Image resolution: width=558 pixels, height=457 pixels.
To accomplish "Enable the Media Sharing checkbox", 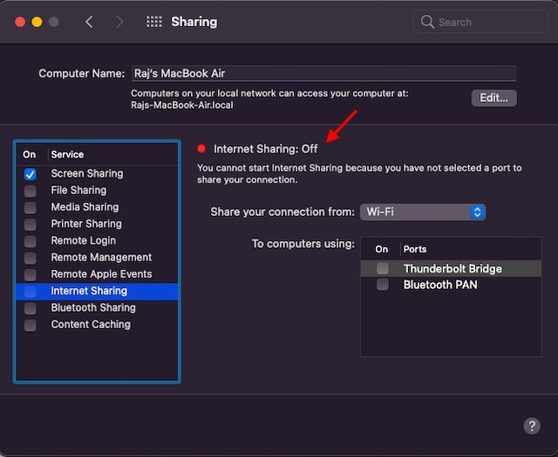I will [31, 207].
